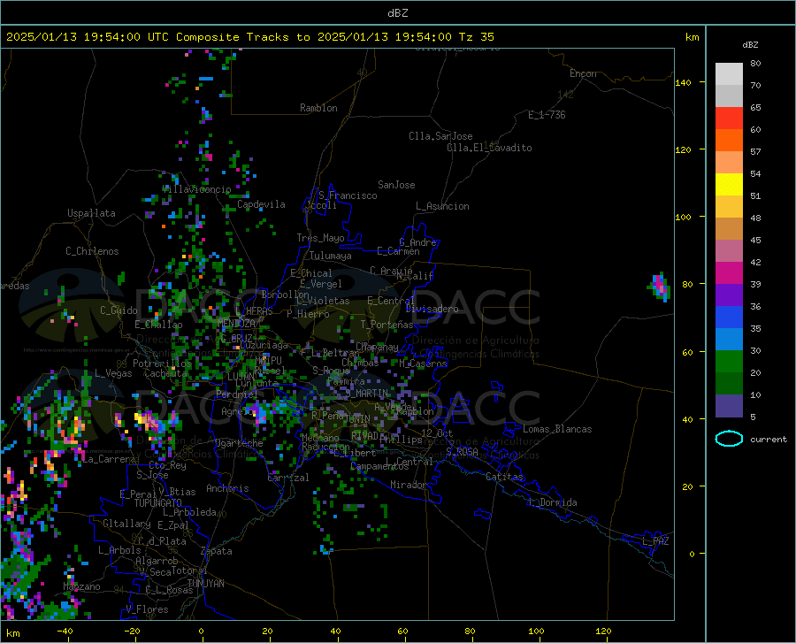
Task: Click the 'Lomas_Blancas' map label
Action: click(557, 429)
